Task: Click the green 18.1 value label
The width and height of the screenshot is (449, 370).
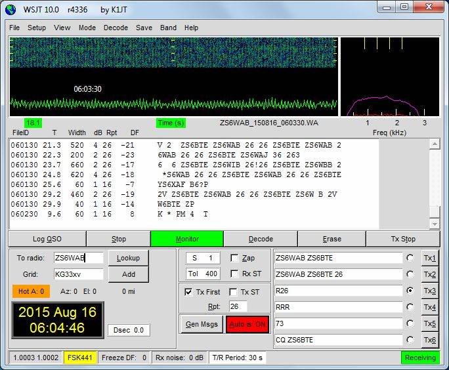Action: 33,123
